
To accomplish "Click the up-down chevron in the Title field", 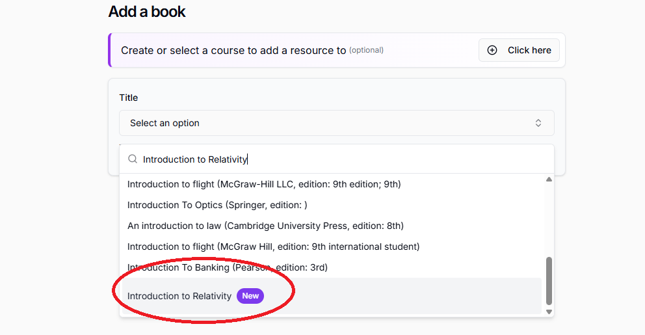I will [538, 123].
